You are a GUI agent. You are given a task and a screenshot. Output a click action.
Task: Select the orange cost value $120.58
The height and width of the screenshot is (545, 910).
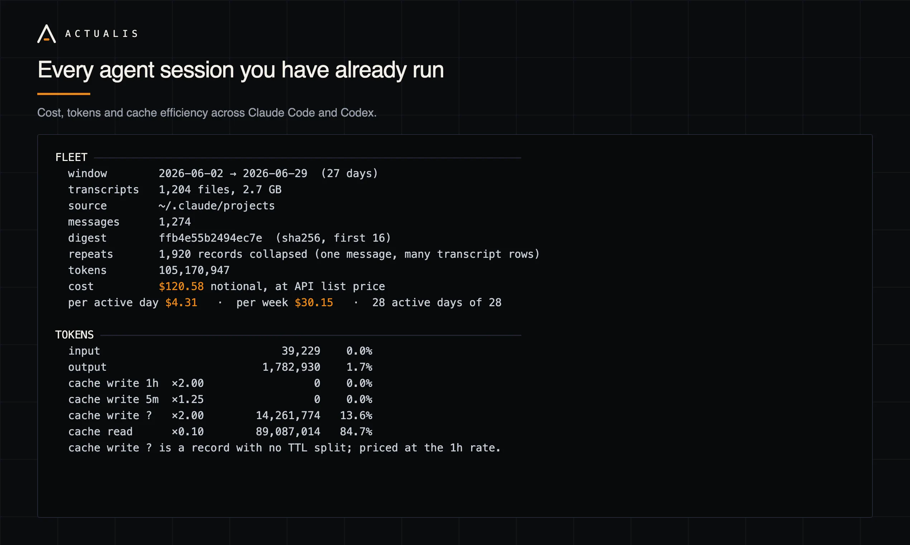(181, 286)
